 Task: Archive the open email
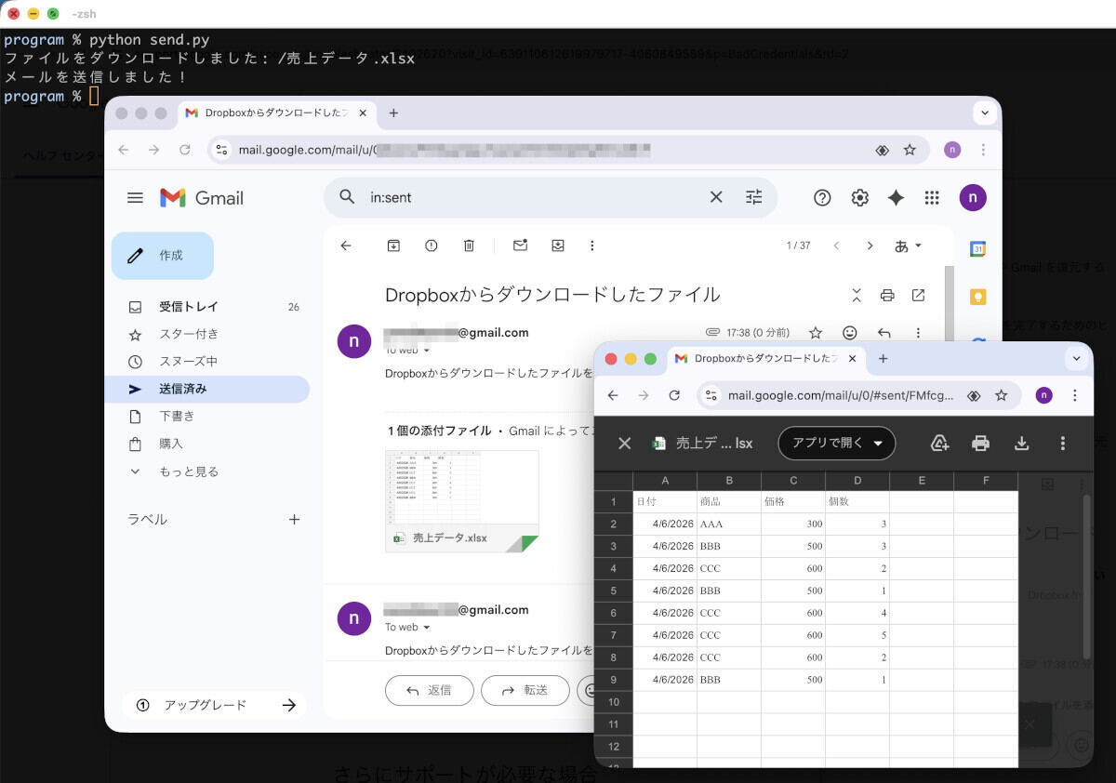tap(393, 245)
